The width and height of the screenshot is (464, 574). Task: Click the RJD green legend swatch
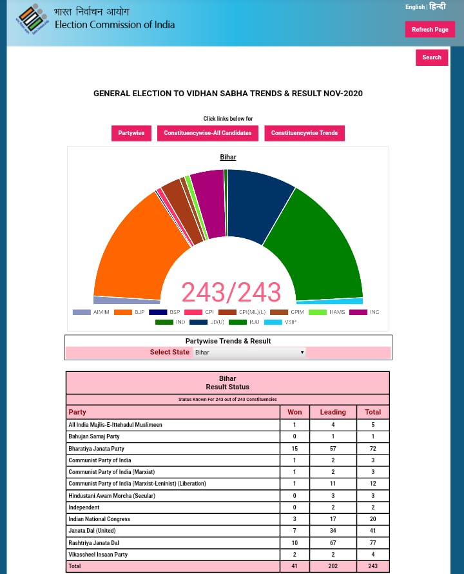click(238, 322)
